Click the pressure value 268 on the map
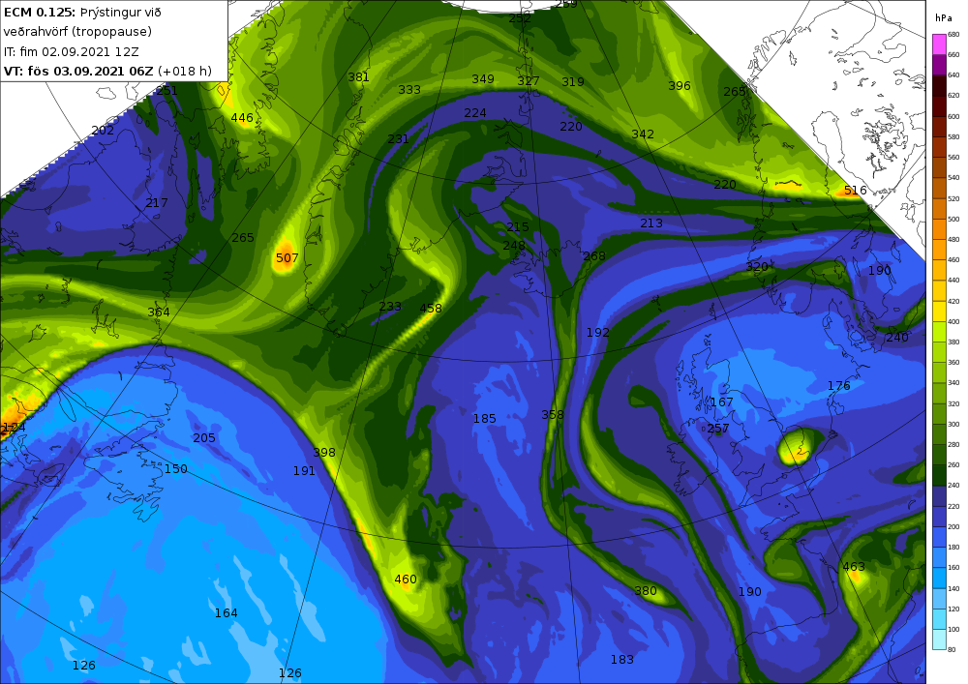 (594, 256)
